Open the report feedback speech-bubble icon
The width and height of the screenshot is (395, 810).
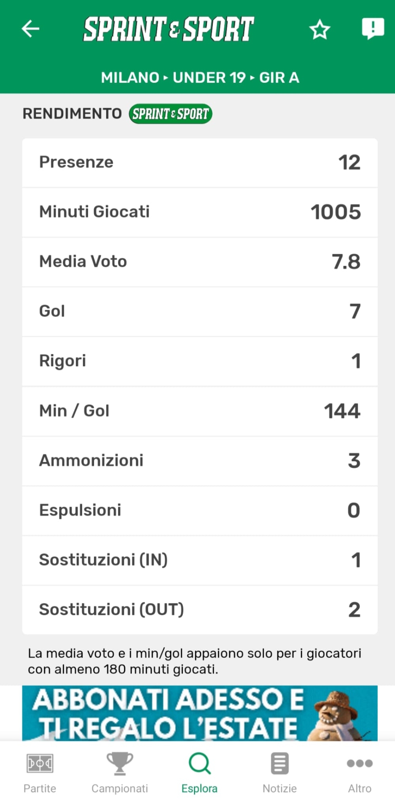coord(373,29)
